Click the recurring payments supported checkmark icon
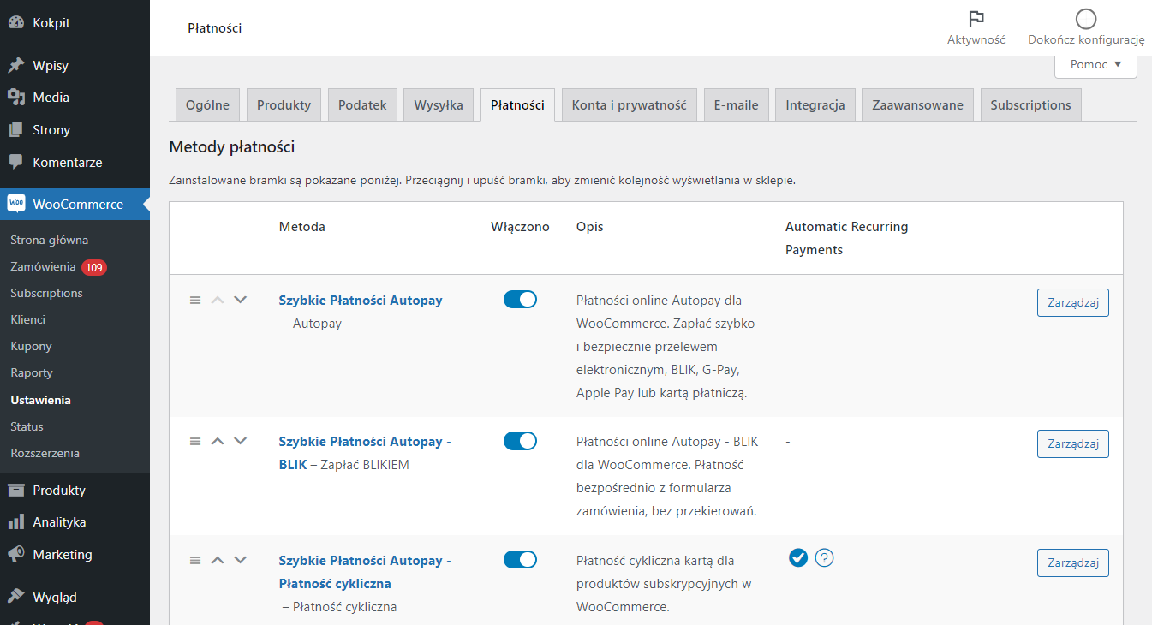Screen dimensions: 1152x625 798,558
